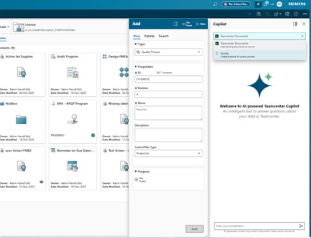Viewport: 311px width, 238px height.
Task: Toggle the Copilot panel dock icon
Action: pyautogui.click(x=295, y=24)
